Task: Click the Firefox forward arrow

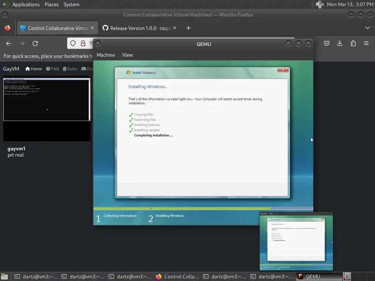Action: [22, 44]
